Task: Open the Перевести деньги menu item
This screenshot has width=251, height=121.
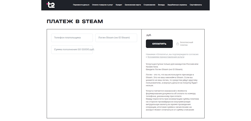Action: pos(81,5)
